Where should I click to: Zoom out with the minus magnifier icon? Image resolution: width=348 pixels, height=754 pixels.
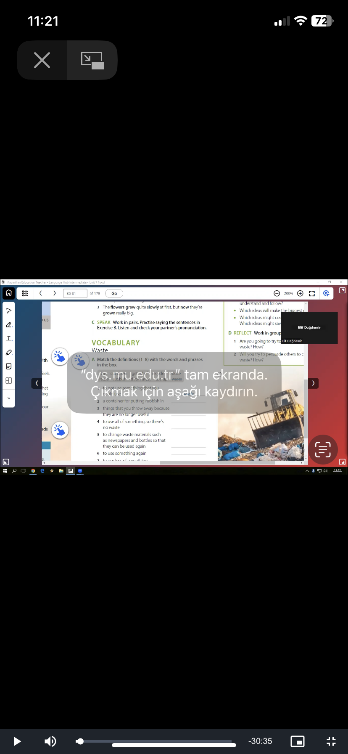click(277, 293)
